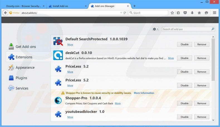220x127 pixels.
Task: Disable the deskCut extension
Action: [185, 58]
